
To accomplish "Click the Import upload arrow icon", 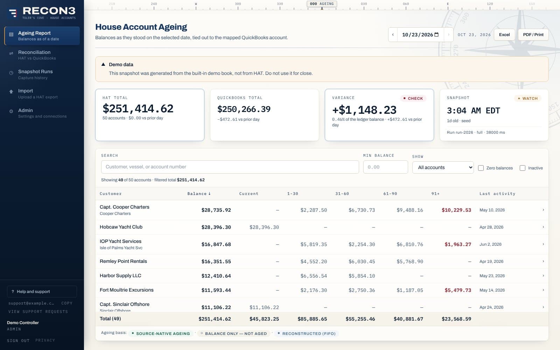I will (11, 91).
